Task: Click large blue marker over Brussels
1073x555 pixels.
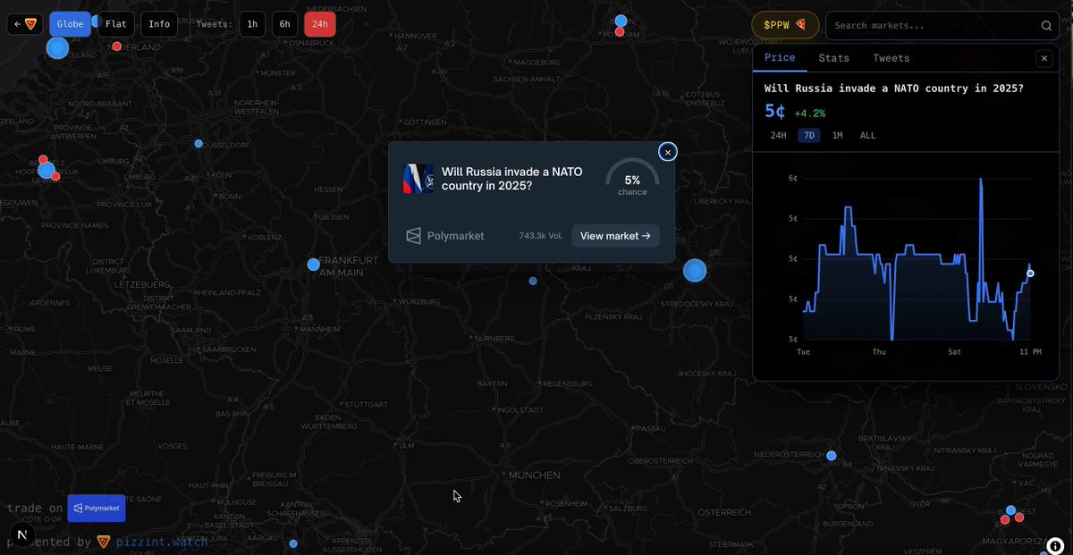Action: click(46, 169)
